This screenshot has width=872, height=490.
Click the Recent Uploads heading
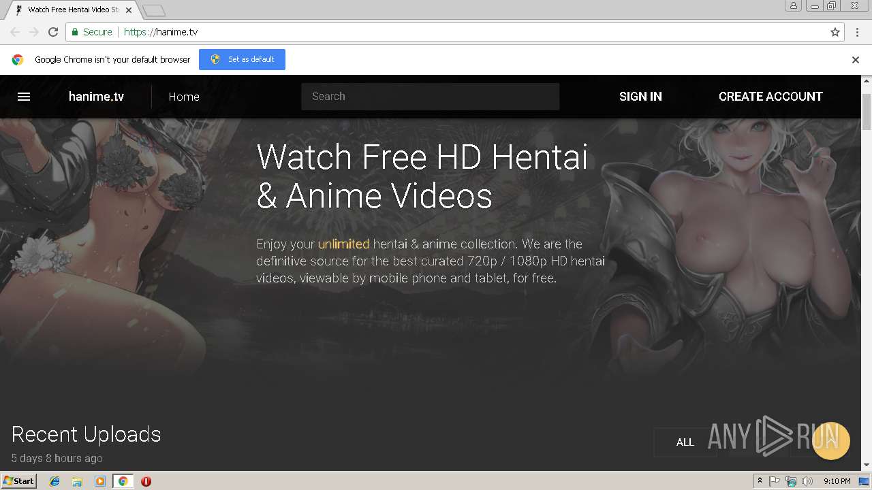click(x=87, y=434)
